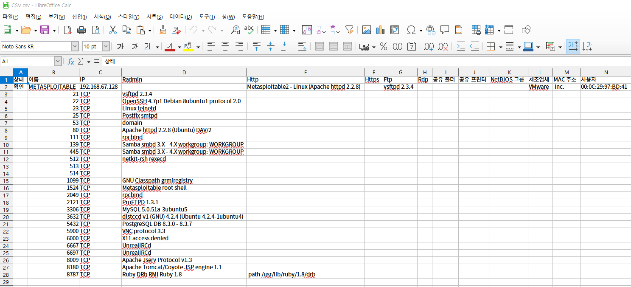Apply blue border color swatch
This screenshot has height=287, width=631.
click(528, 46)
